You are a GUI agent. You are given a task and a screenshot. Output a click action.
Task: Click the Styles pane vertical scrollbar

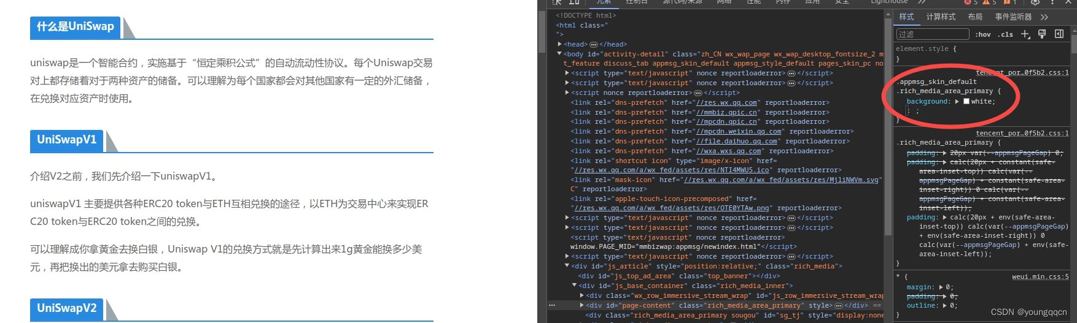click(x=1073, y=44)
